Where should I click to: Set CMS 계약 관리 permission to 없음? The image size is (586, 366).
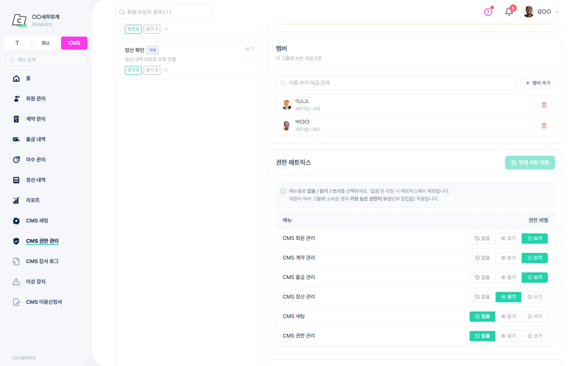482,258
